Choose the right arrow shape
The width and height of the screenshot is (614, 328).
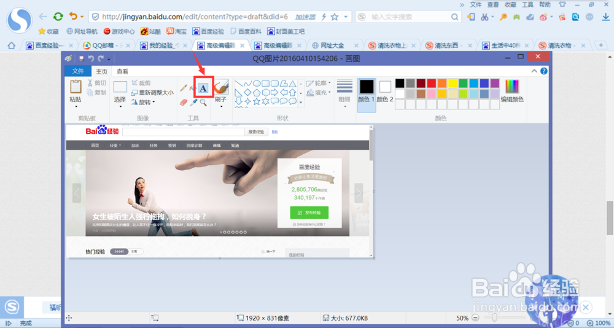click(x=274, y=93)
